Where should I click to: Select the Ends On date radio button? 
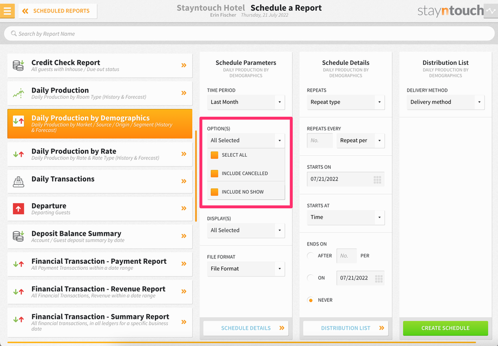point(310,278)
